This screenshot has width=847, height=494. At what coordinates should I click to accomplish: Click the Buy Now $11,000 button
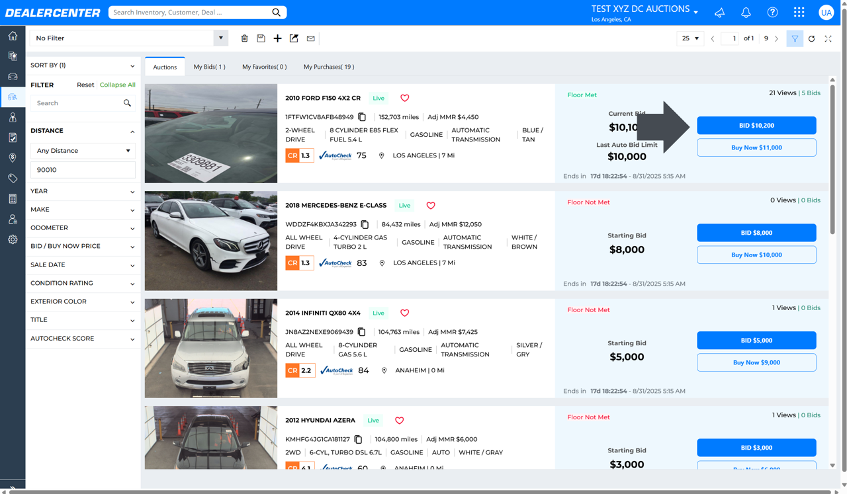(x=756, y=147)
